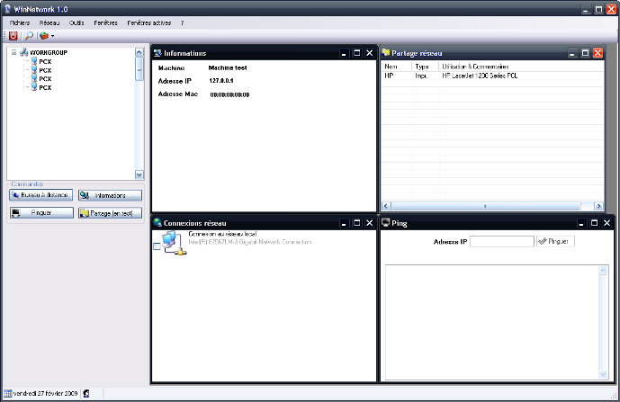Collapse the WORKGROUP tree node

pos(13,53)
